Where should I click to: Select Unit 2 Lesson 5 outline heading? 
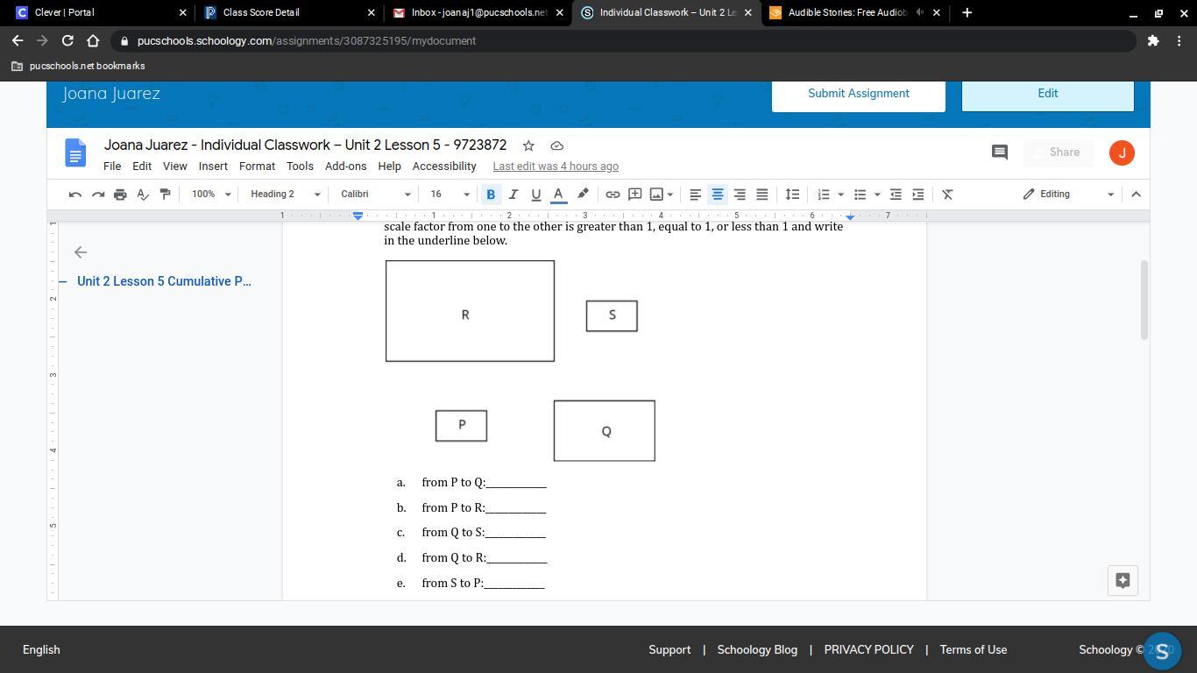click(x=164, y=281)
